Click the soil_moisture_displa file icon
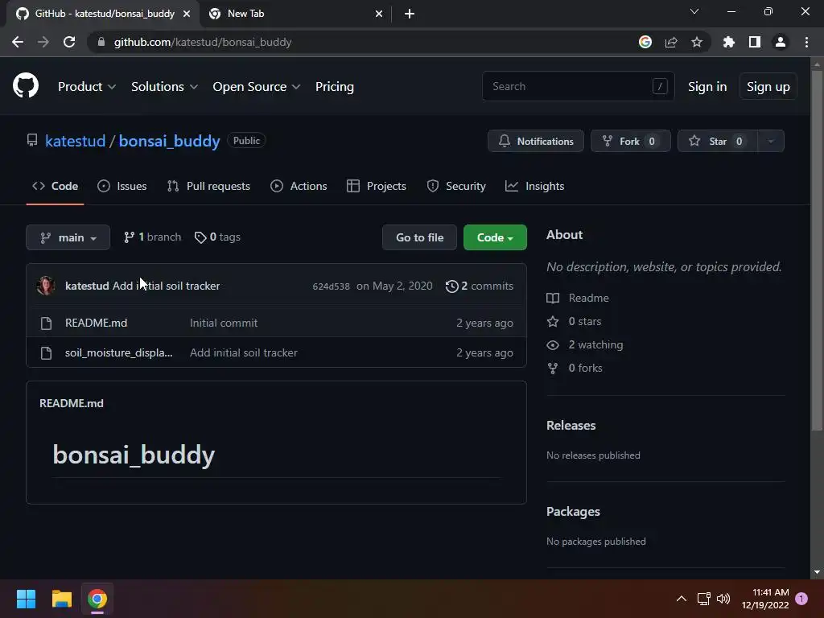The image size is (824, 618). click(46, 353)
